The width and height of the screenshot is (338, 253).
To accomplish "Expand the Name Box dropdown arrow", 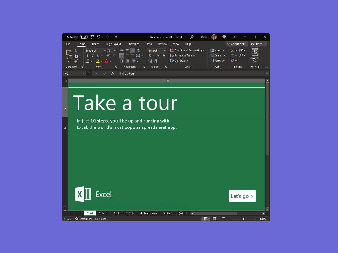I will click(84, 73).
